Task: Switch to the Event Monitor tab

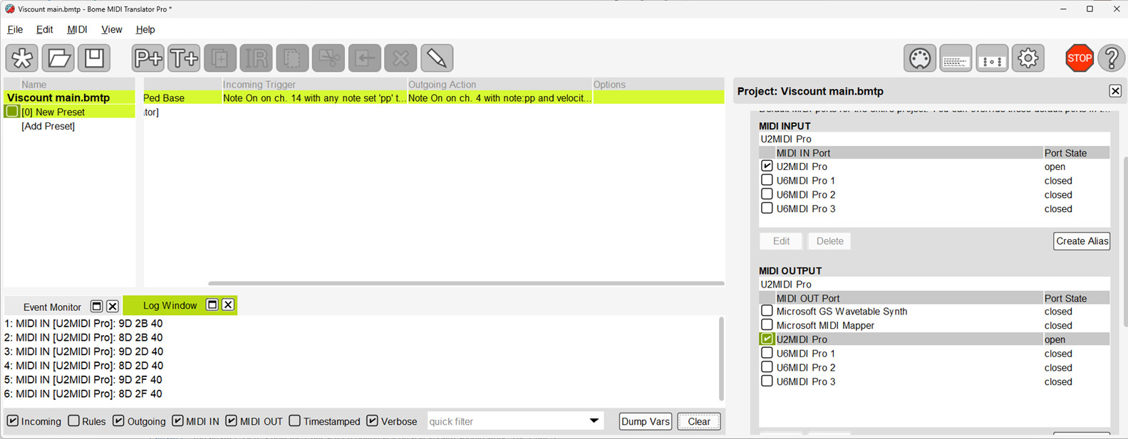Action: click(x=52, y=307)
